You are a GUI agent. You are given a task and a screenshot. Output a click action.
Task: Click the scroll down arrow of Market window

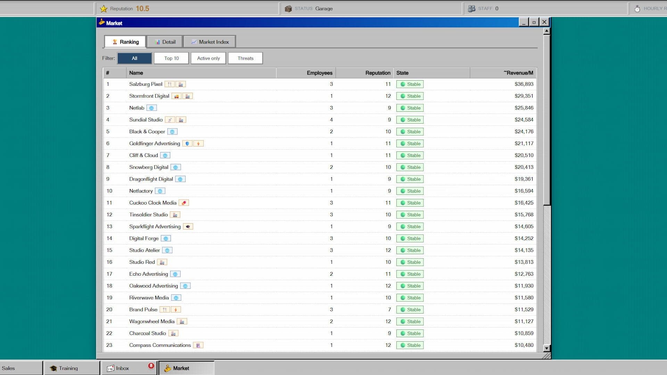tap(547, 348)
